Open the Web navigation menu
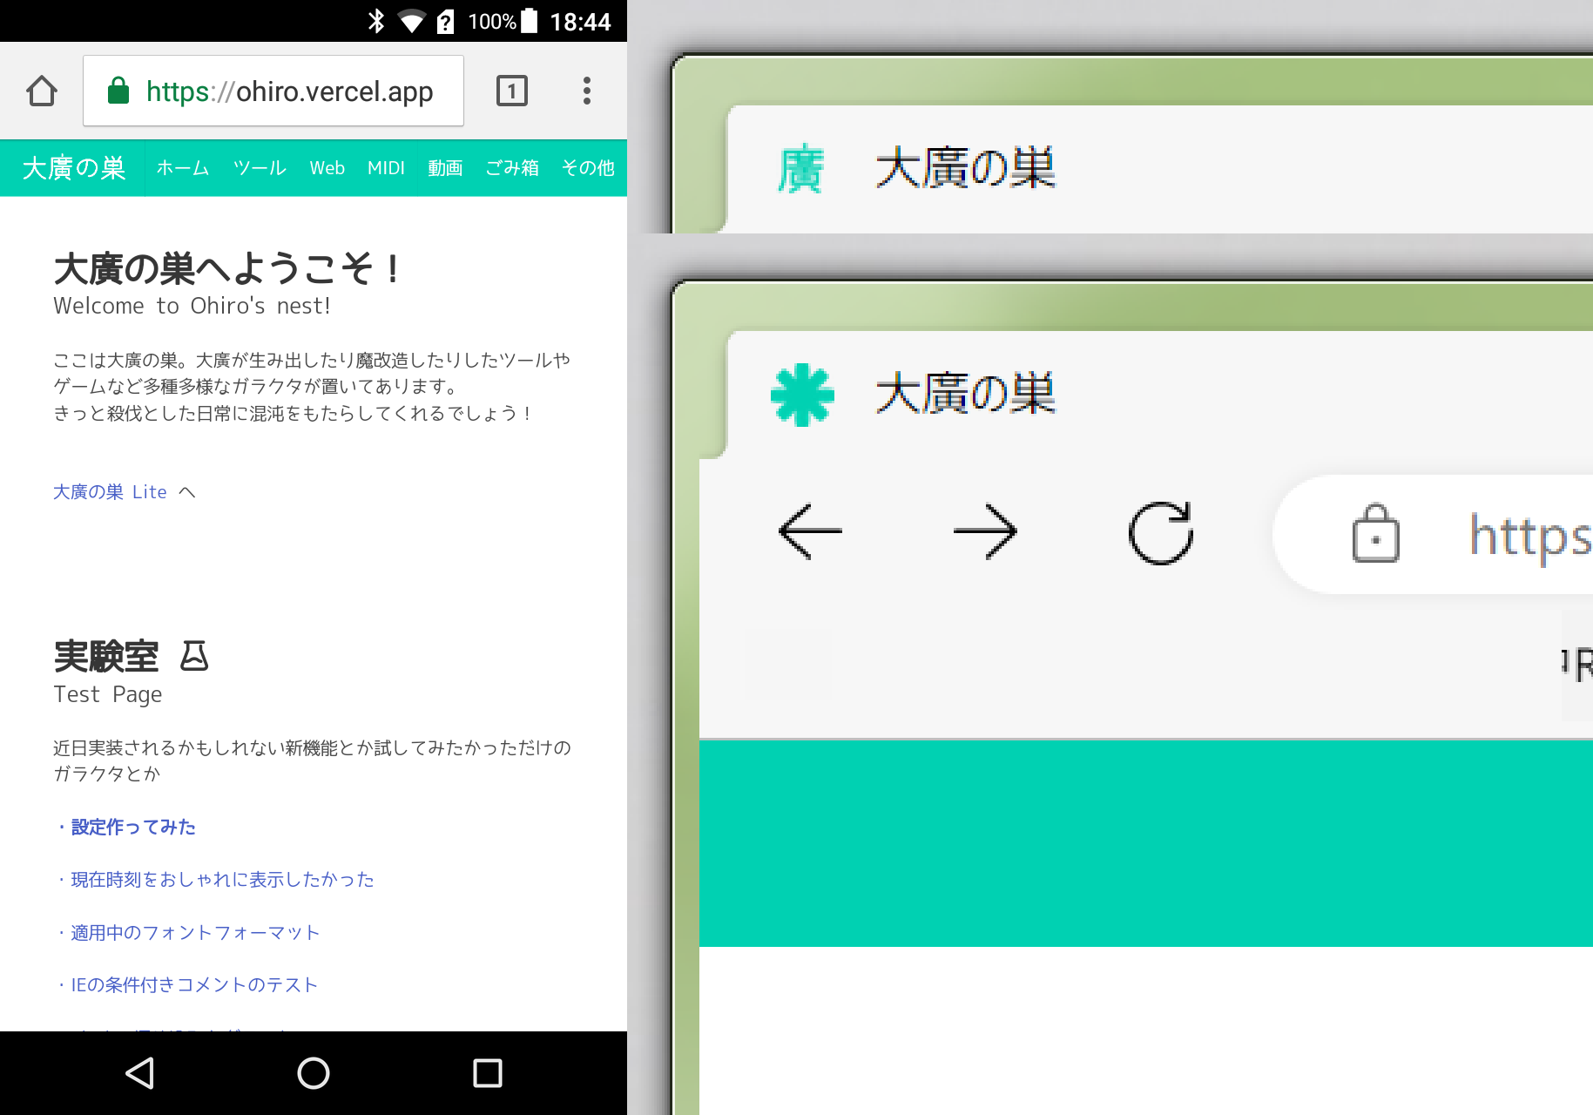The height and width of the screenshot is (1115, 1593). [327, 168]
